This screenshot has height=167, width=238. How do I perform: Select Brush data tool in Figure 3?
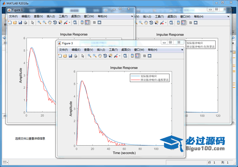(116, 56)
